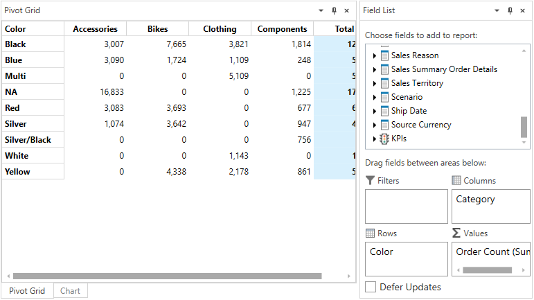Click inside the empty Filters area box
The width and height of the screenshot is (534, 300).
point(407,206)
